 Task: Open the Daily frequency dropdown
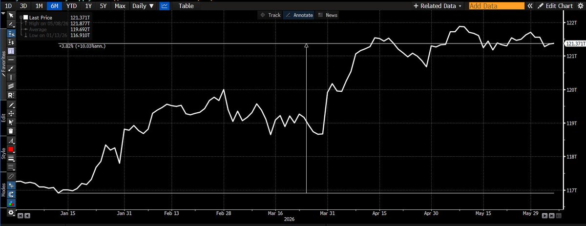144,6
